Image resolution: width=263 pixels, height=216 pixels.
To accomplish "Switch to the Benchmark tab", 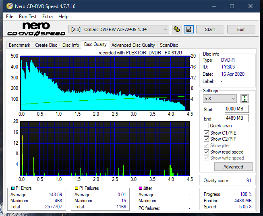I will coord(19,45).
